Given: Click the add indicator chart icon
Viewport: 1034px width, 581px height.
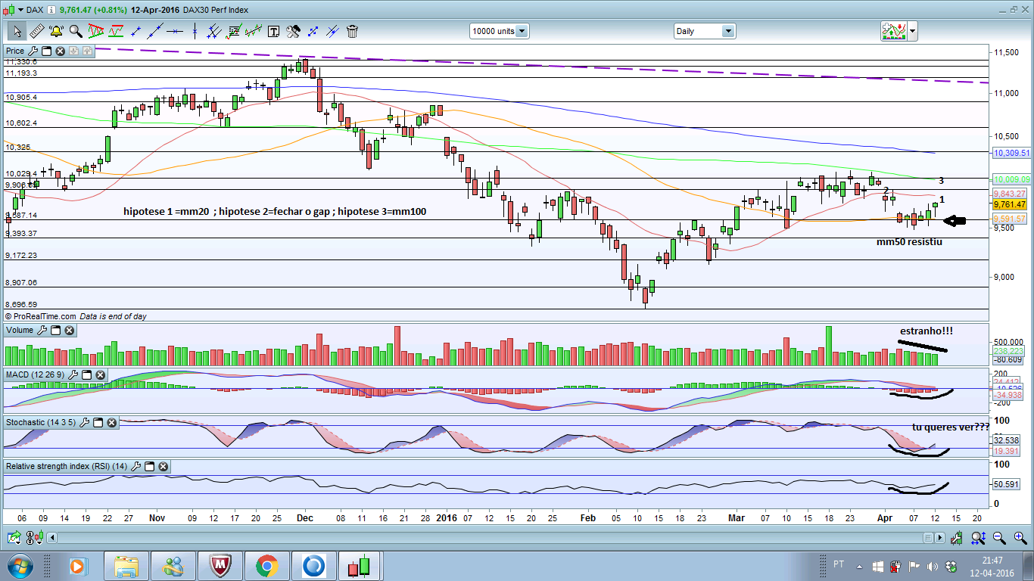Looking at the screenshot, I should (x=893, y=31).
